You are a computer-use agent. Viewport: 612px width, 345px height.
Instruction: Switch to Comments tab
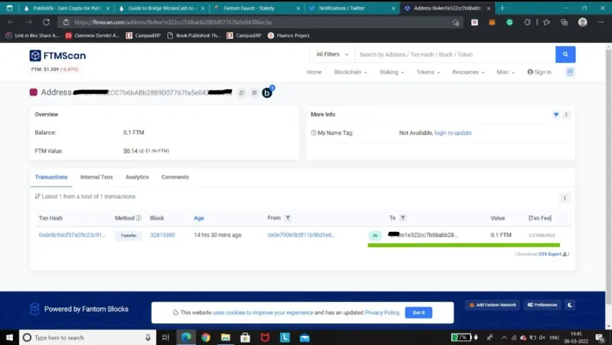(175, 177)
